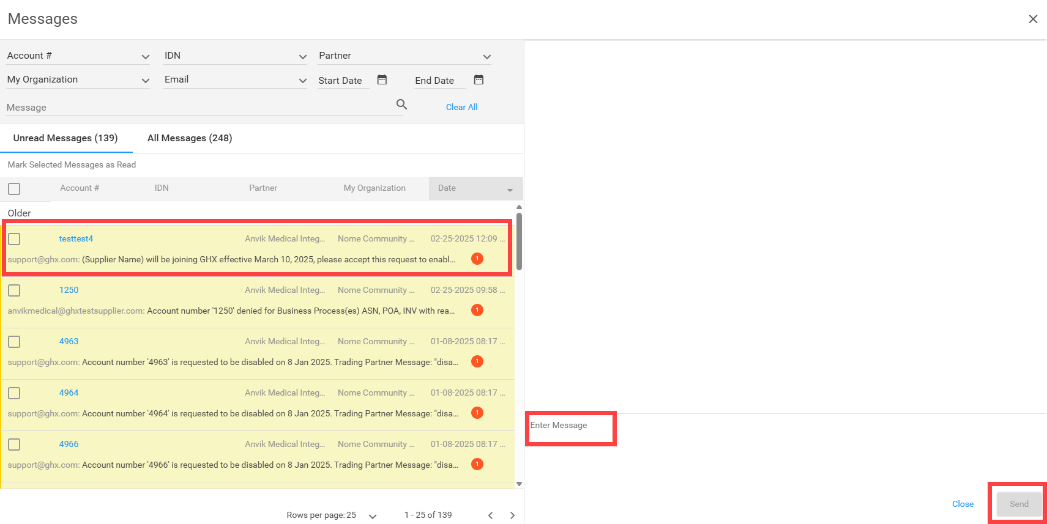Click unread badge on 4964 message
This screenshot has height=524, width=1047.
click(477, 413)
